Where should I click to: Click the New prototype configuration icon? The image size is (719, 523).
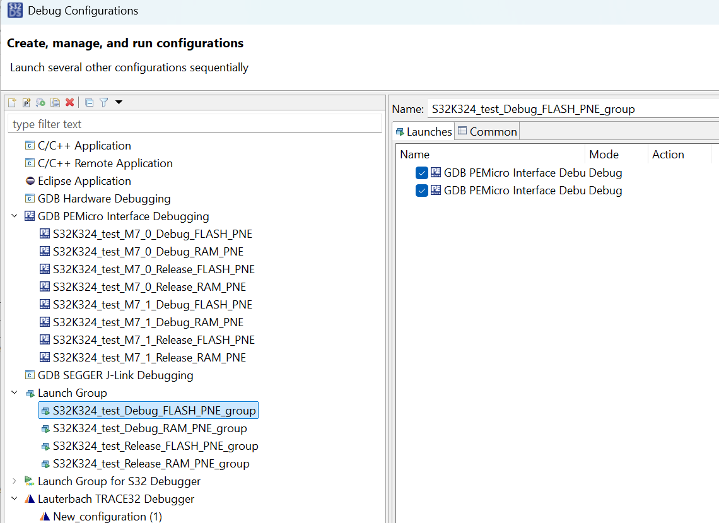pyautogui.click(x=26, y=102)
